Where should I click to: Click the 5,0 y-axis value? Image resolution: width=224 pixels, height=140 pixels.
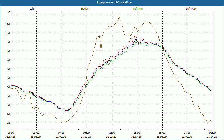pos(8,78)
